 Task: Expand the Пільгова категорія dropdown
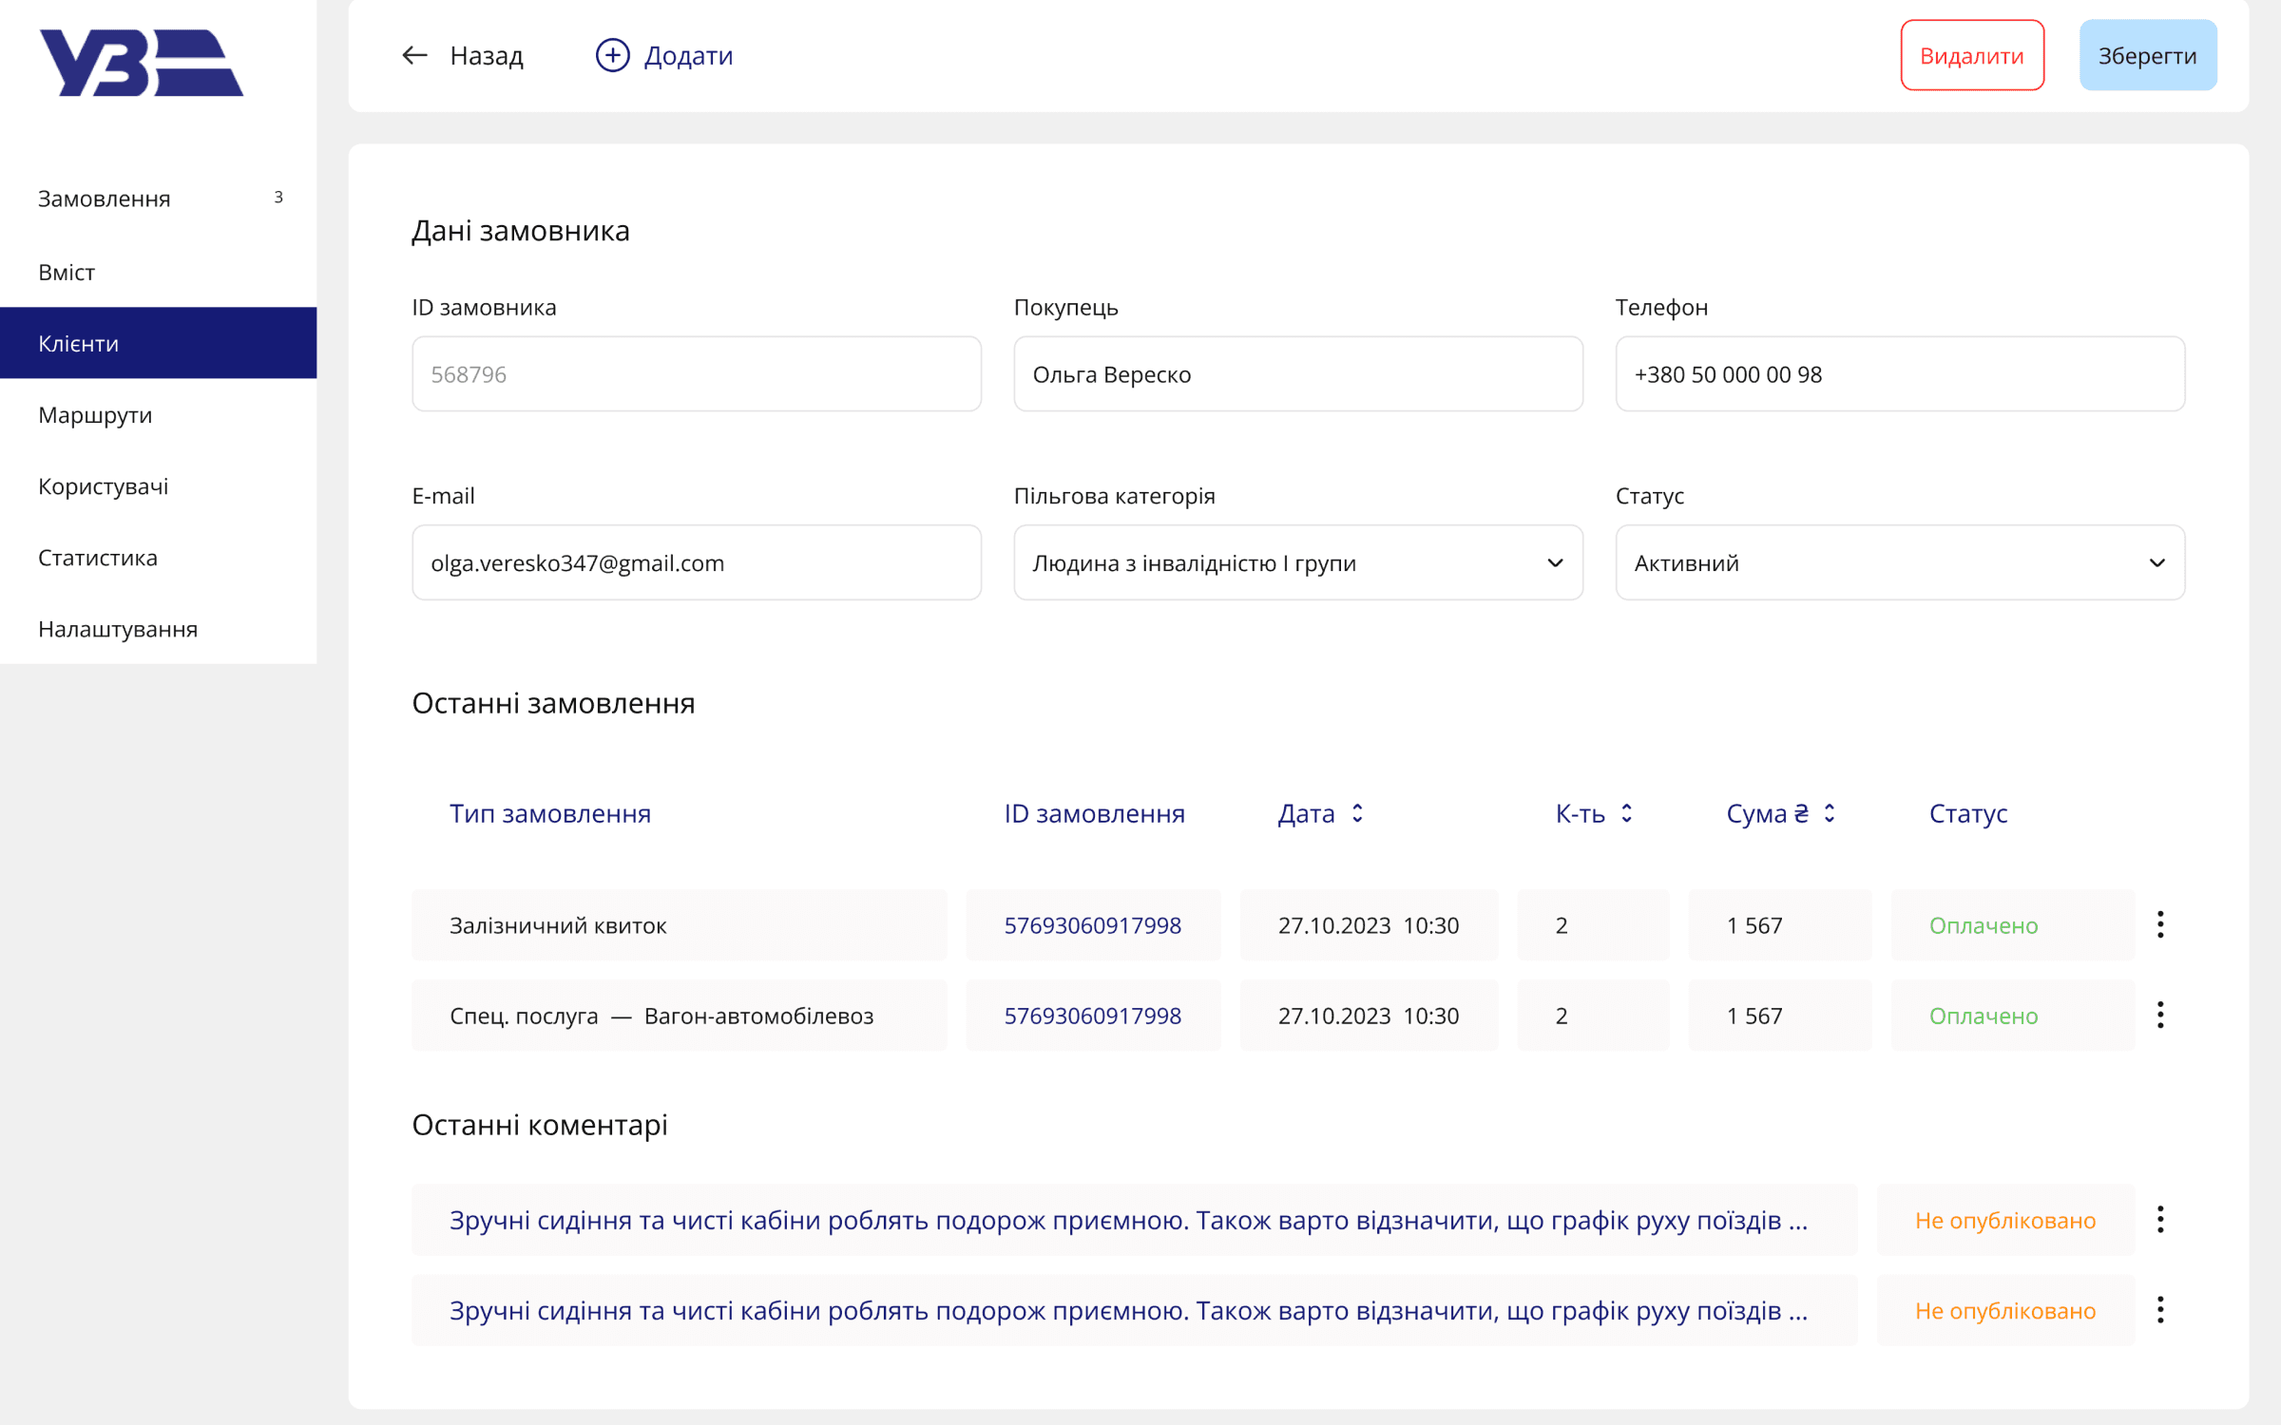[x=1297, y=562]
